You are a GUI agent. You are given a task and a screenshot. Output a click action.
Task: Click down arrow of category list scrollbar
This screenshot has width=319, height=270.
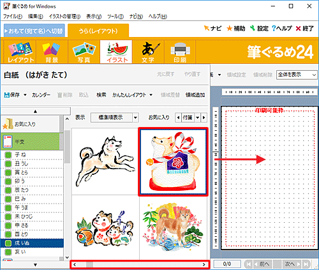[x=67, y=257]
